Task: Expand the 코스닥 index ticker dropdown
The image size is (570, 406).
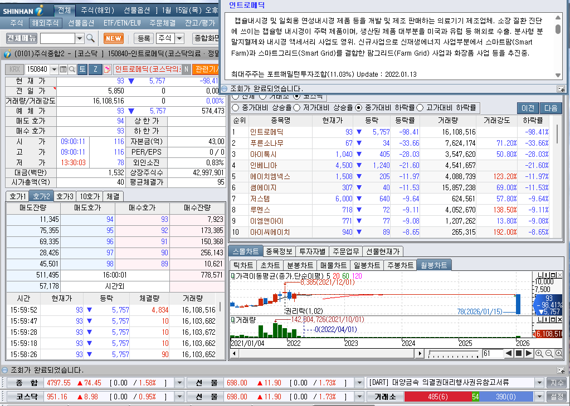Action: [179, 397]
